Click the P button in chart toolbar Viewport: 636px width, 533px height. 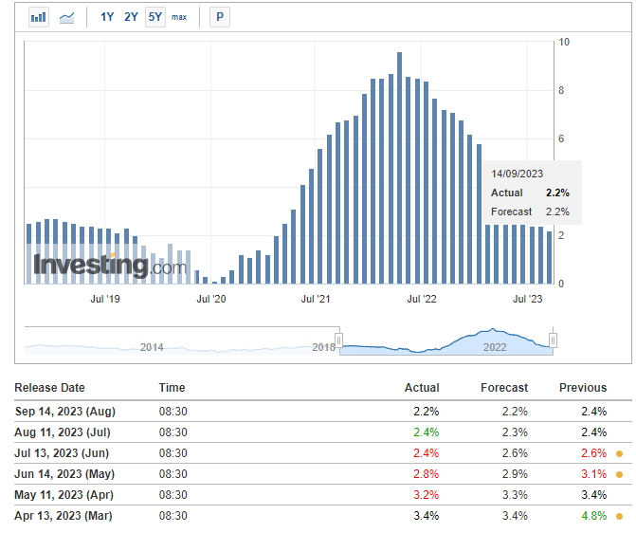[x=220, y=17]
